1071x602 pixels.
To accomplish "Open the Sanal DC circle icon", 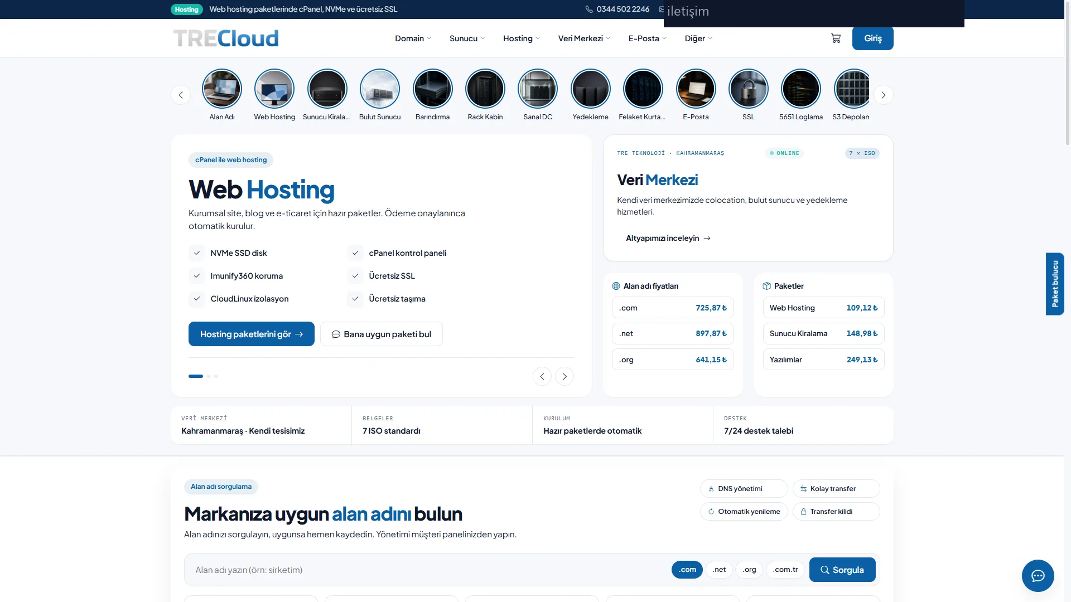I will tap(538, 89).
